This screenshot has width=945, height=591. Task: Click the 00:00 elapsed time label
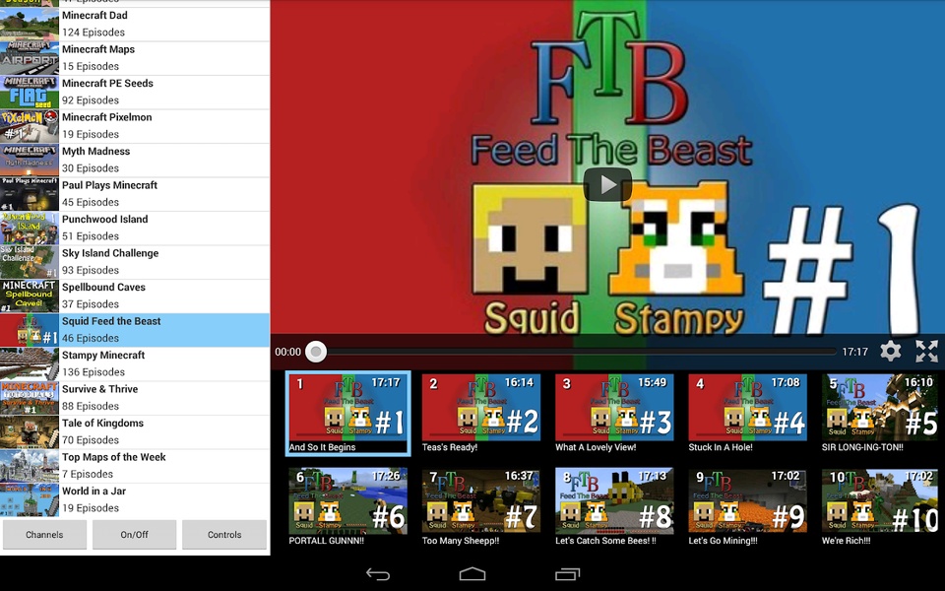(287, 352)
